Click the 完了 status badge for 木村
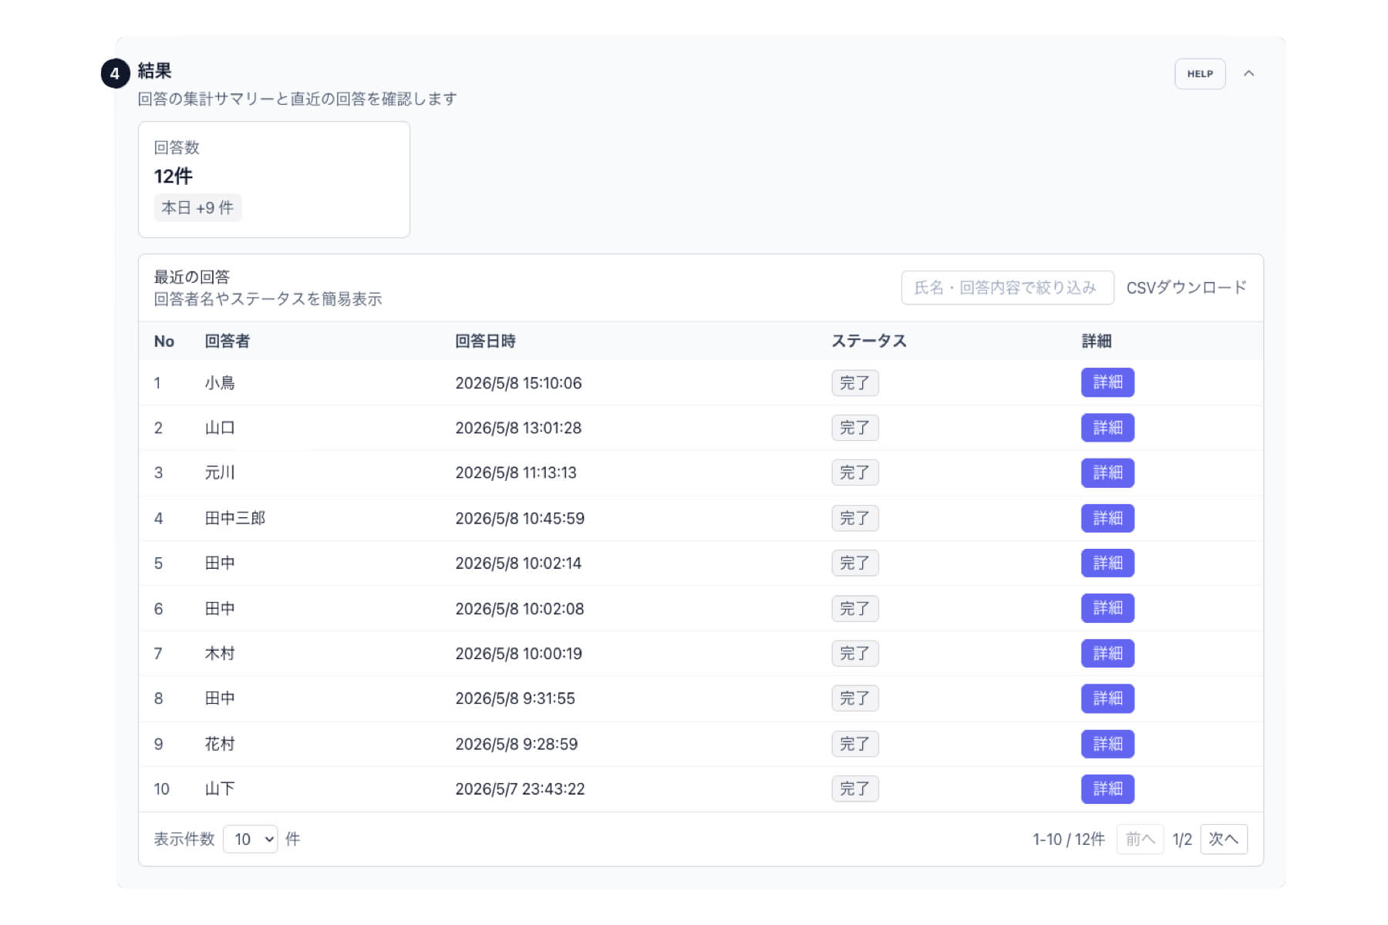The height and width of the screenshot is (925, 1388). 854,654
